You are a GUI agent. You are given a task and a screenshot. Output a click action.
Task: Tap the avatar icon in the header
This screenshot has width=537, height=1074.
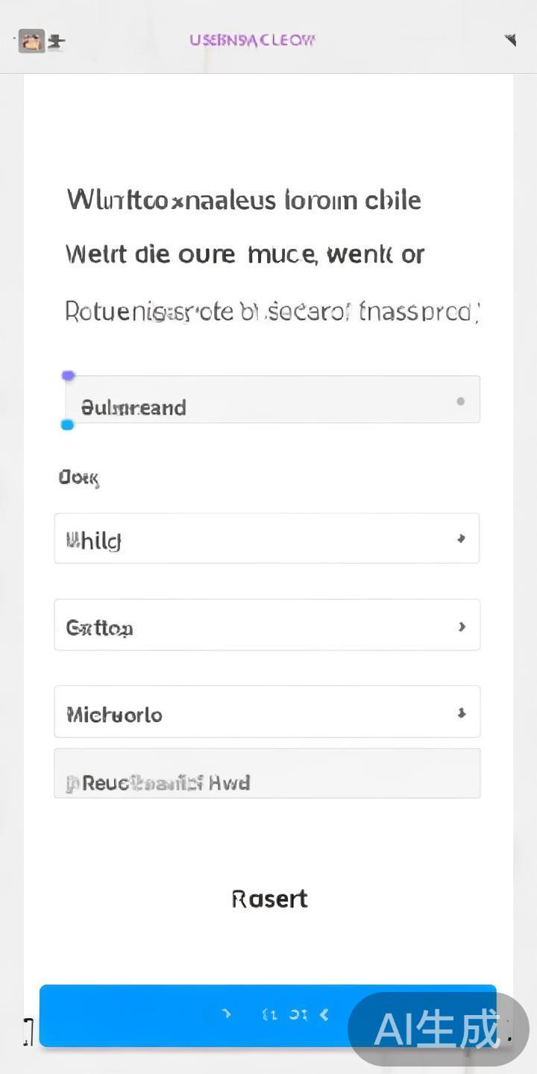31,41
